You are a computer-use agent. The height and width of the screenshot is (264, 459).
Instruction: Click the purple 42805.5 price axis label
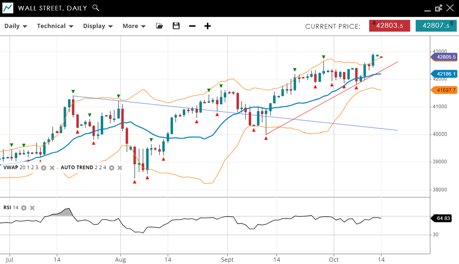445,57
